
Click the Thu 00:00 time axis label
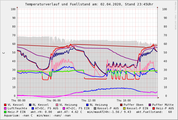18,100
